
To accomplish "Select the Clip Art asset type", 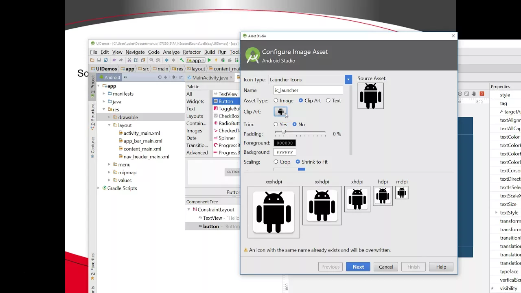I will pyautogui.click(x=310, y=101).
